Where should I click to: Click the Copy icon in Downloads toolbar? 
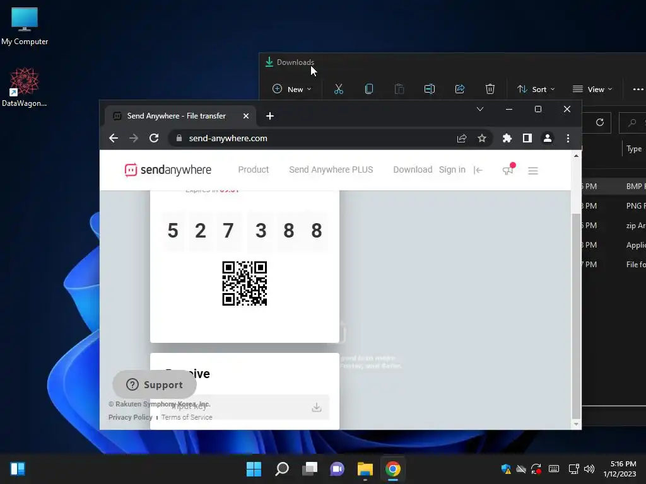[368, 89]
